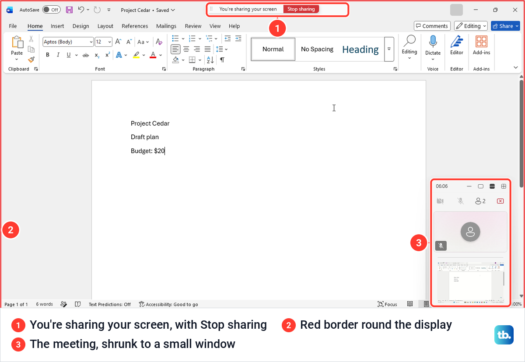Open the participants icon showing 2

pyautogui.click(x=480, y=201)
